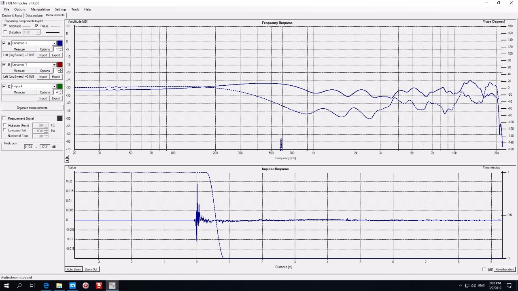Uncheck measurement B visibility checkbox
The image size is (518, 291).
click(4, 65)
